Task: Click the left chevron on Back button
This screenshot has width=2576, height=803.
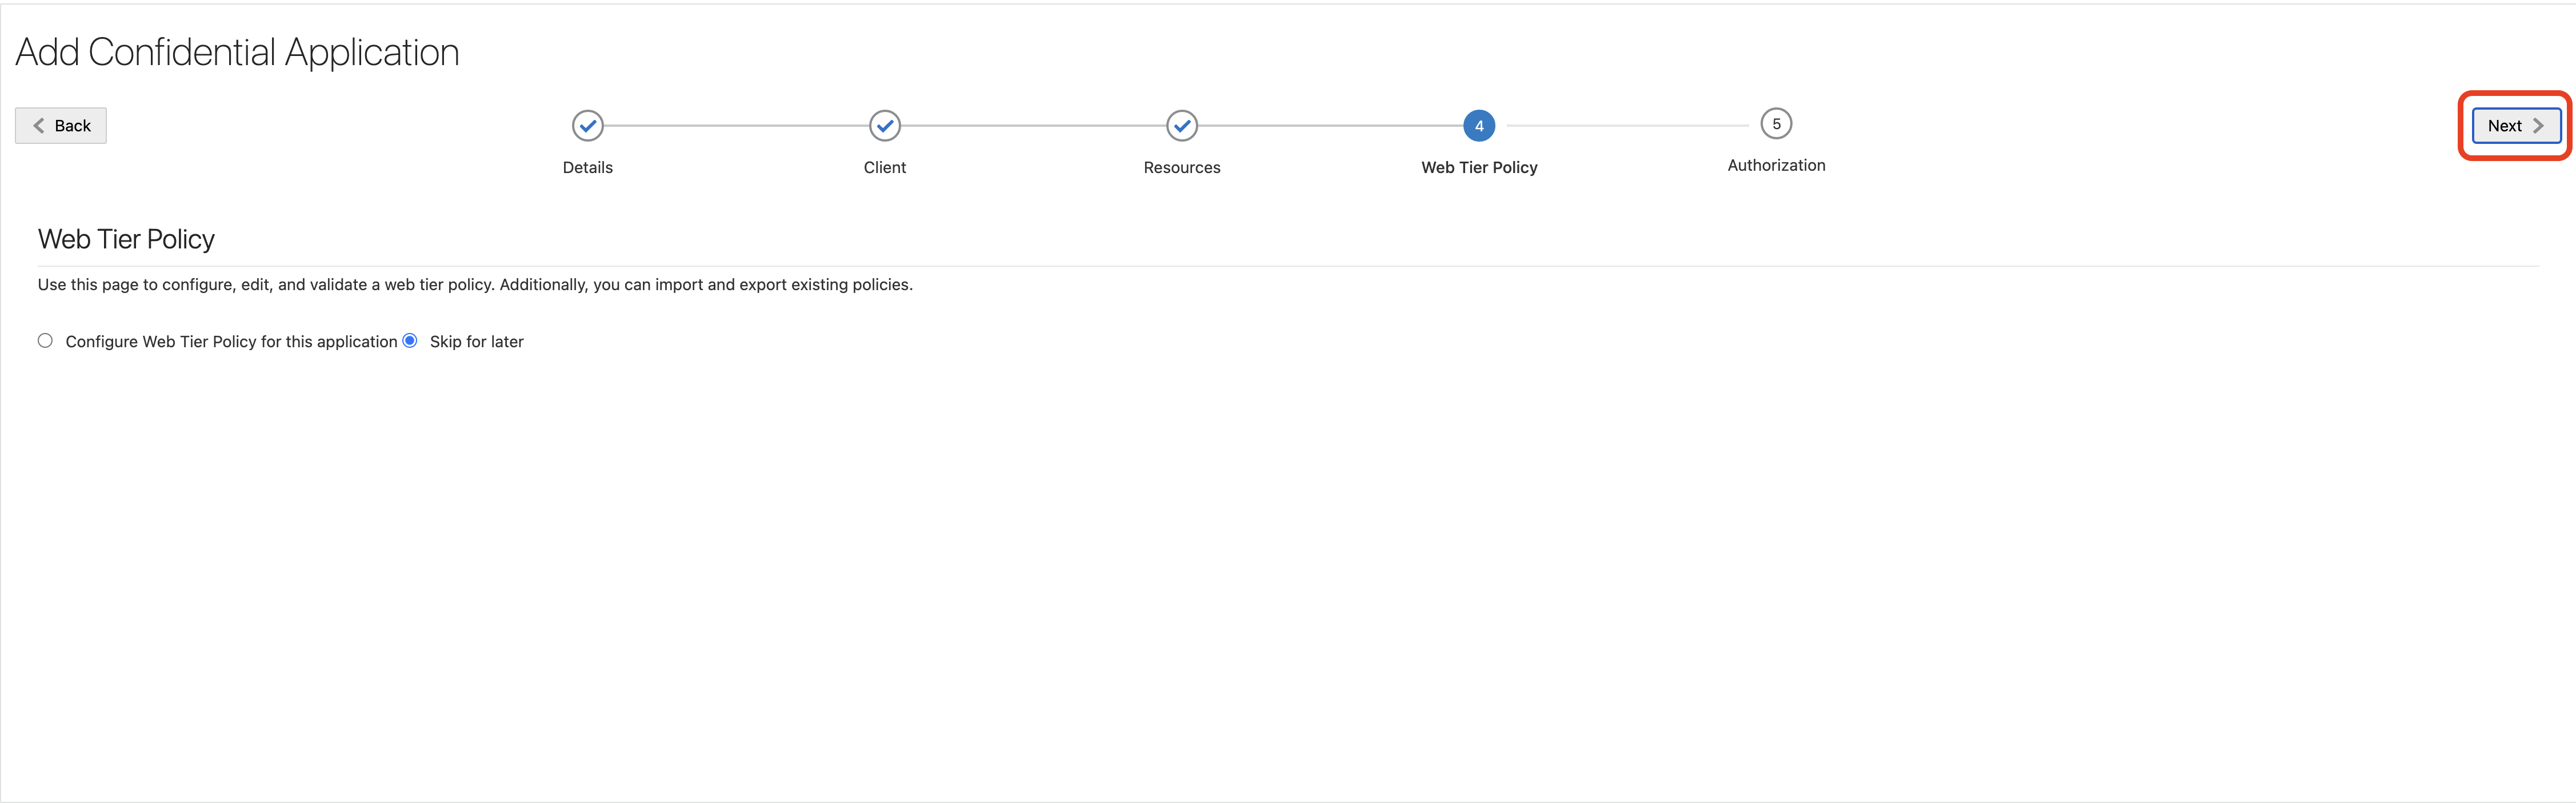Action: pyautogui.click(x=39, y=126)
